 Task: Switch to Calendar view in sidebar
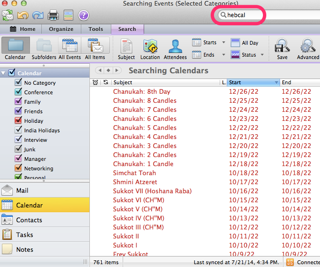point(45,205)
